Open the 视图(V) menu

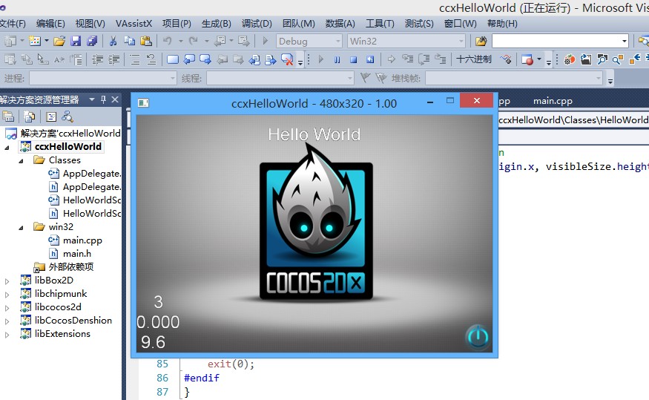pos(90,24)
